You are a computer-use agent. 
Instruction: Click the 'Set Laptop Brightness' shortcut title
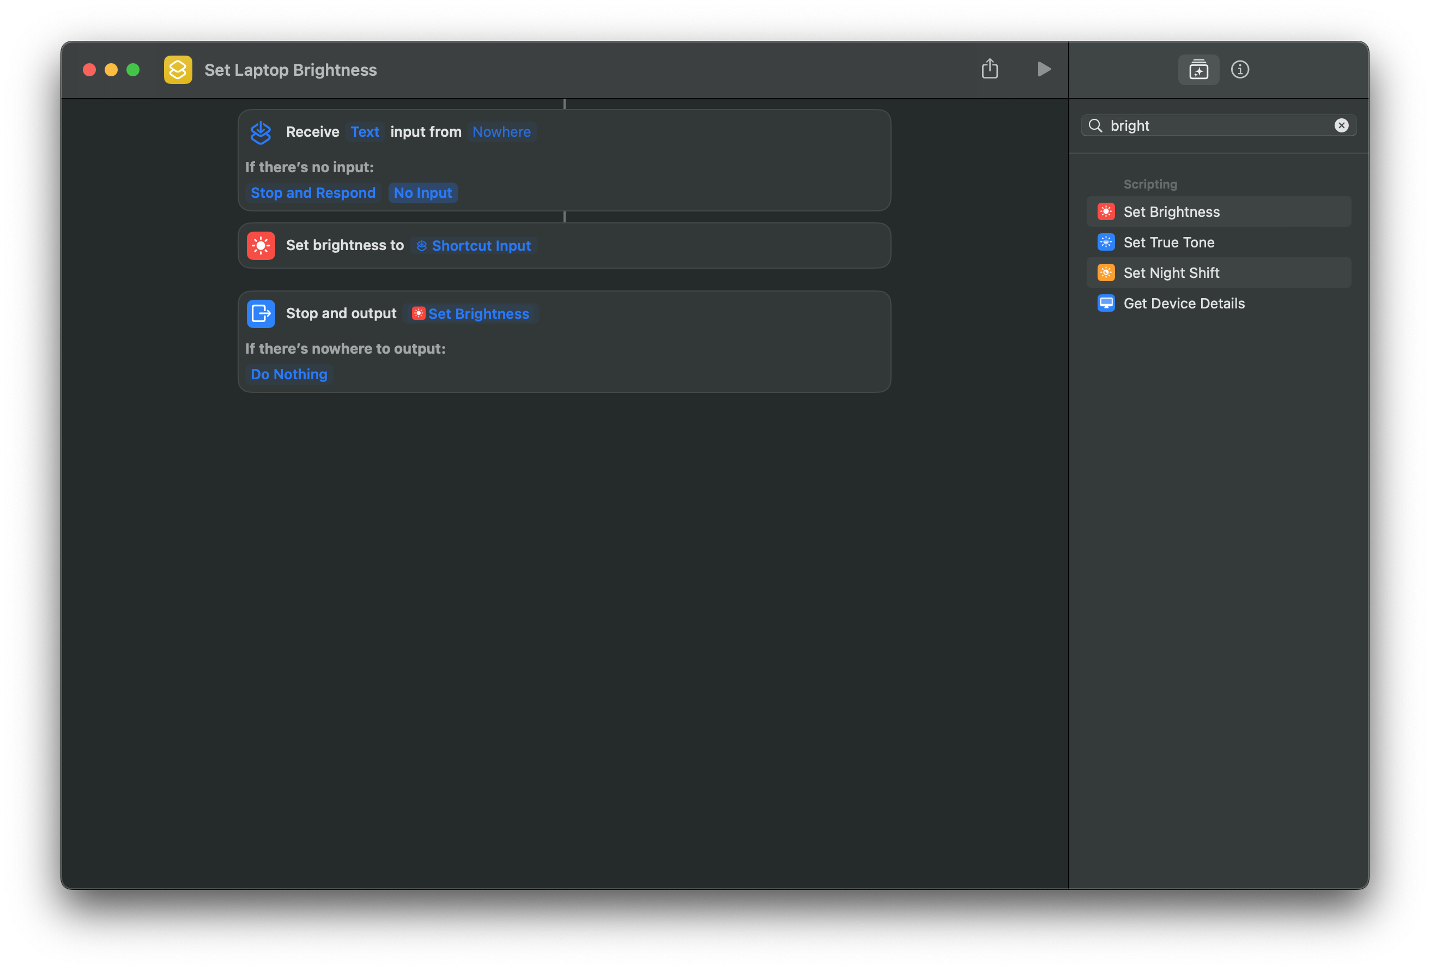click(x=290, y=70)
